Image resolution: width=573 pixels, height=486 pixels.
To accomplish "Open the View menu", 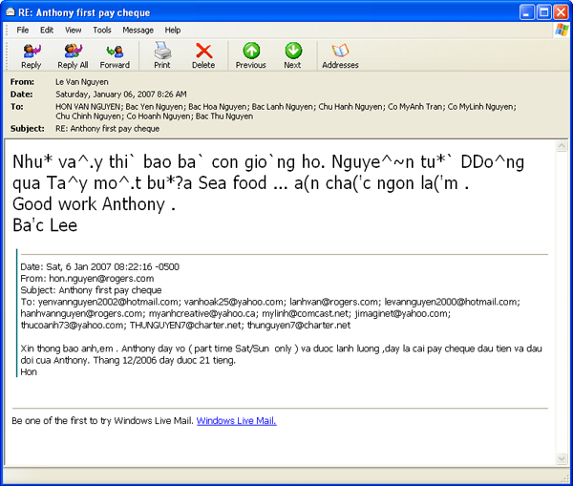I will (x=74, y=30).
